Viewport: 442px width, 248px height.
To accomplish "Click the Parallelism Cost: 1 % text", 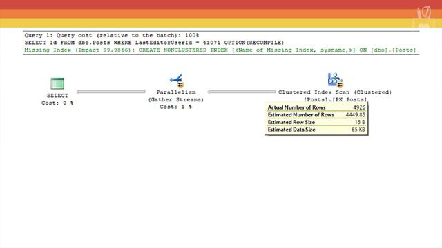I will pyautogui.click(x=176, y=107).
